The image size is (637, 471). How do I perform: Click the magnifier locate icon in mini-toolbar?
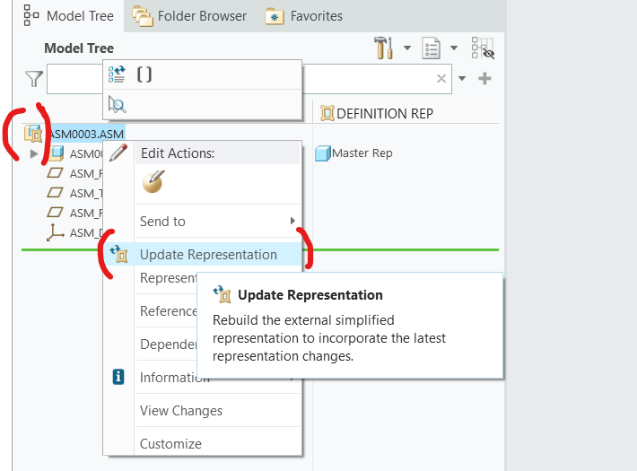pos(118,105)
